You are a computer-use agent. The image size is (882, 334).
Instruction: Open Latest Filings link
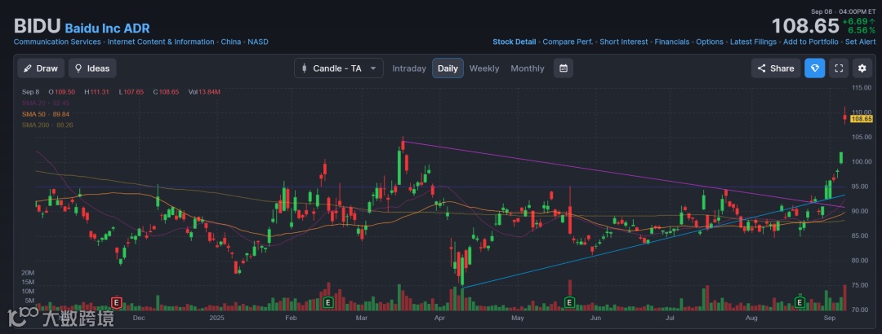[x=753, y=42]
